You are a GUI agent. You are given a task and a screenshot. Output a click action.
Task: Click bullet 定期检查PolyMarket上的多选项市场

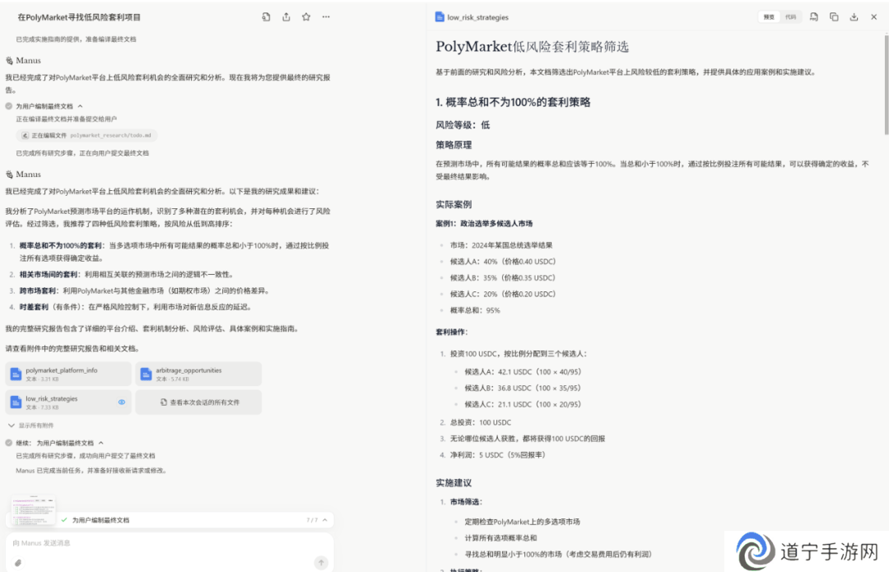tap(522, 522)
